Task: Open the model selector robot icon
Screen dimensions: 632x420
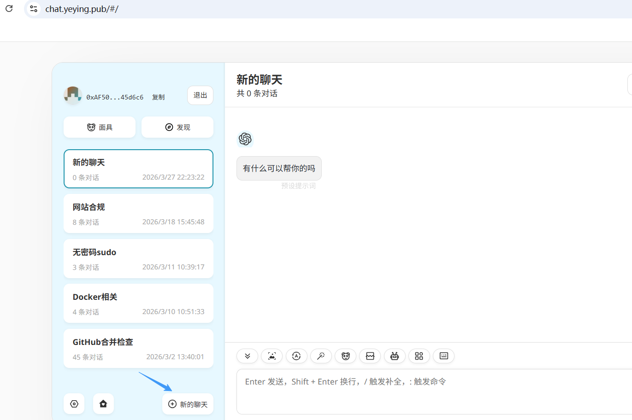Action: coord(395,356)
